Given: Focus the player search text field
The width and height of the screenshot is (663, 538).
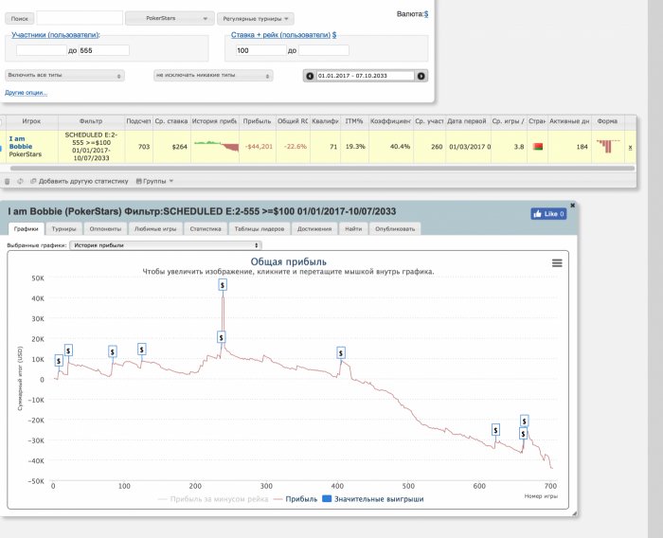Looking at the screenshot, I should pos(80,18).
